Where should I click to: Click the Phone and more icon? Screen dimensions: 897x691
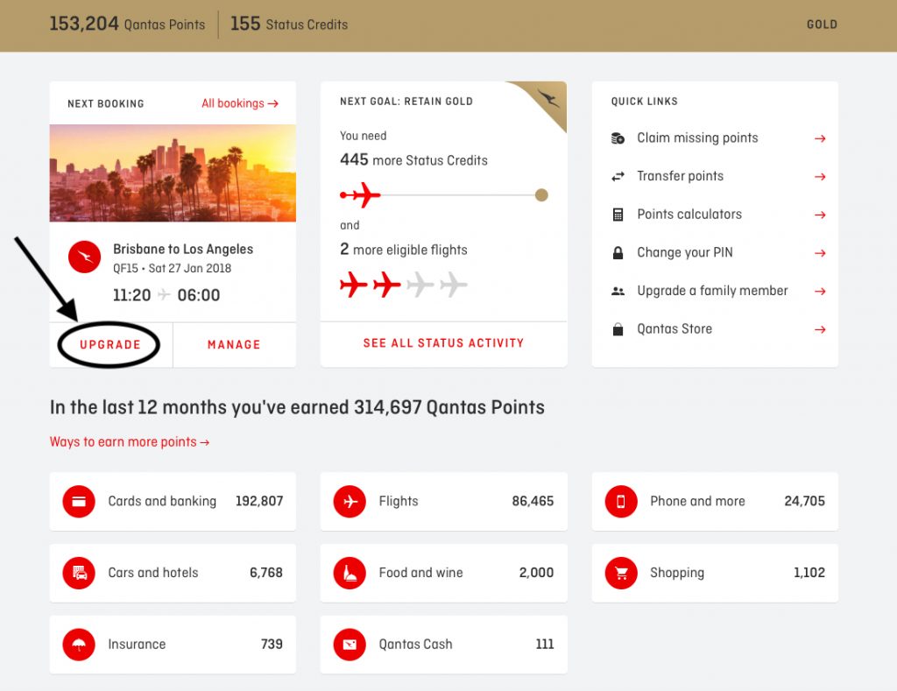point(621,502)
